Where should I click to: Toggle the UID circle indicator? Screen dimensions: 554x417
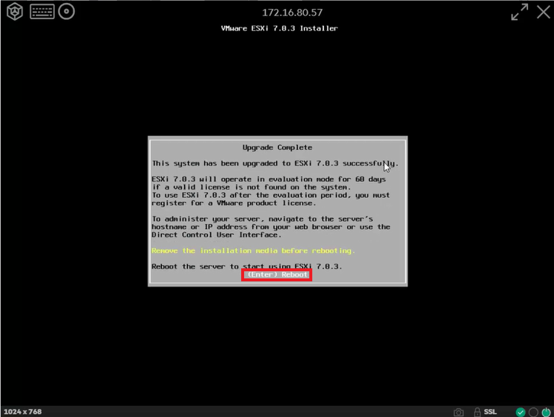pyautogui.click(x=533, y=412)
